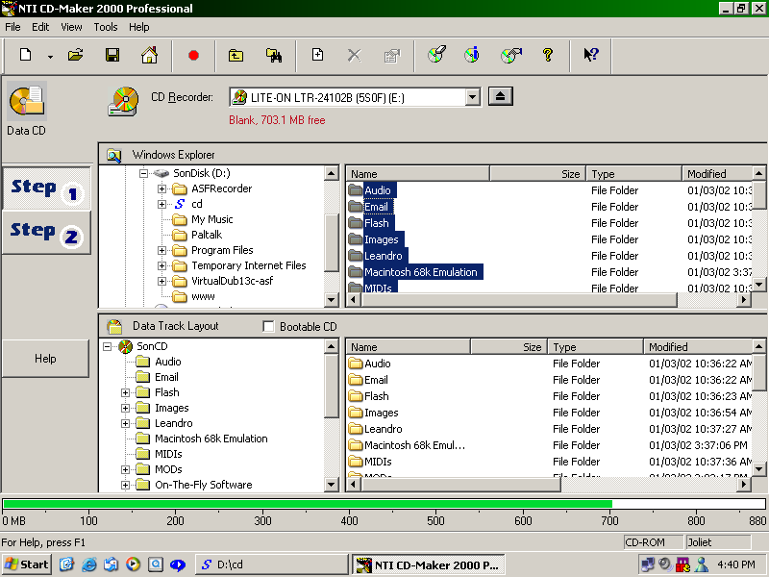The image size is (769, 577).
Task: Expand the Program Files folder tree node
Action: (162, 250)
